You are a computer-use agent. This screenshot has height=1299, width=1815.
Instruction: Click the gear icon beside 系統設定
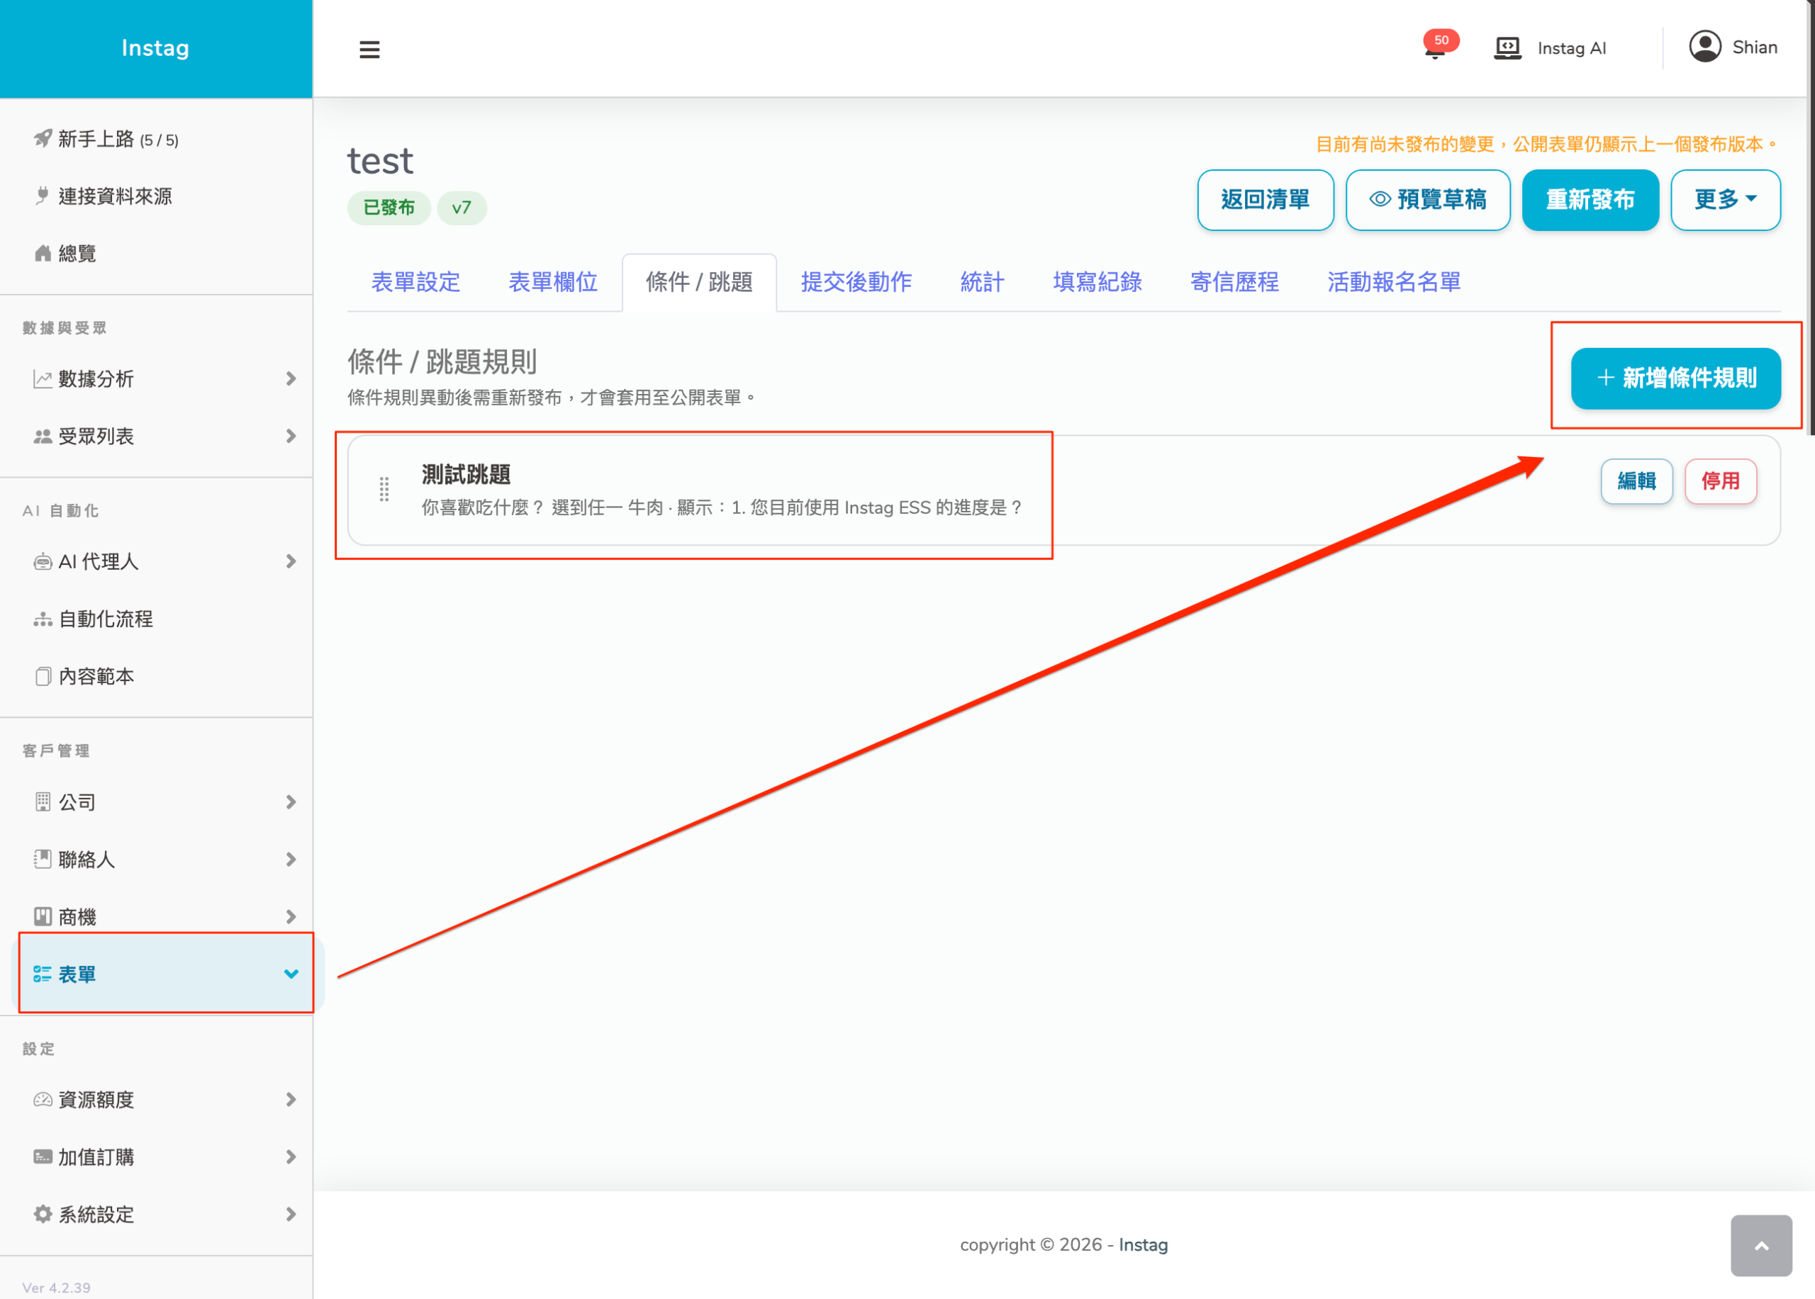(43, 1214)
